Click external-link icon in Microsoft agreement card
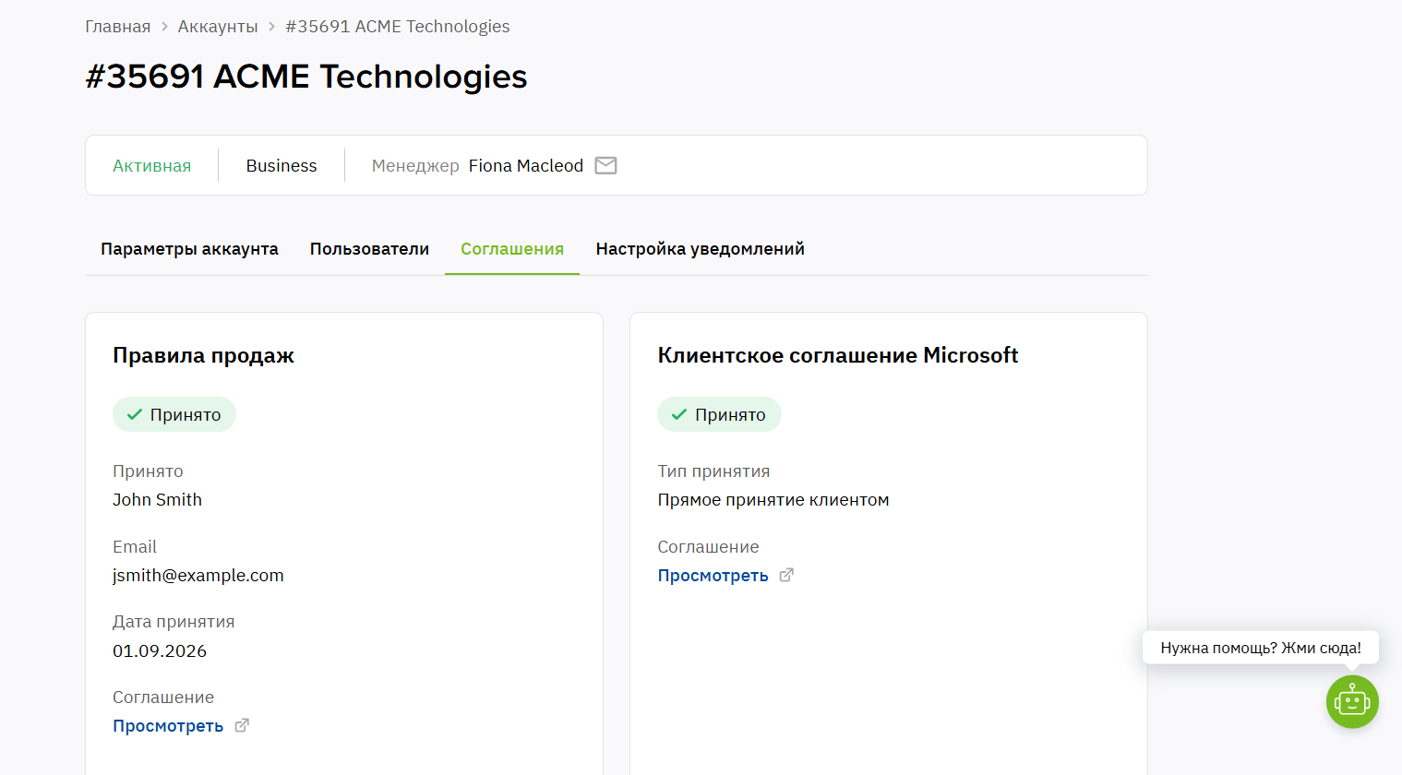1402x775 pixels. pos(786,575)
